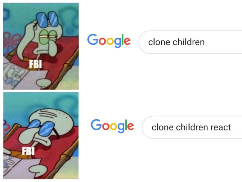The height and width of the screenshot is (182, 242).
Task: Click the red "e" of the bottom Google logo
Action: tap(130, 126)
